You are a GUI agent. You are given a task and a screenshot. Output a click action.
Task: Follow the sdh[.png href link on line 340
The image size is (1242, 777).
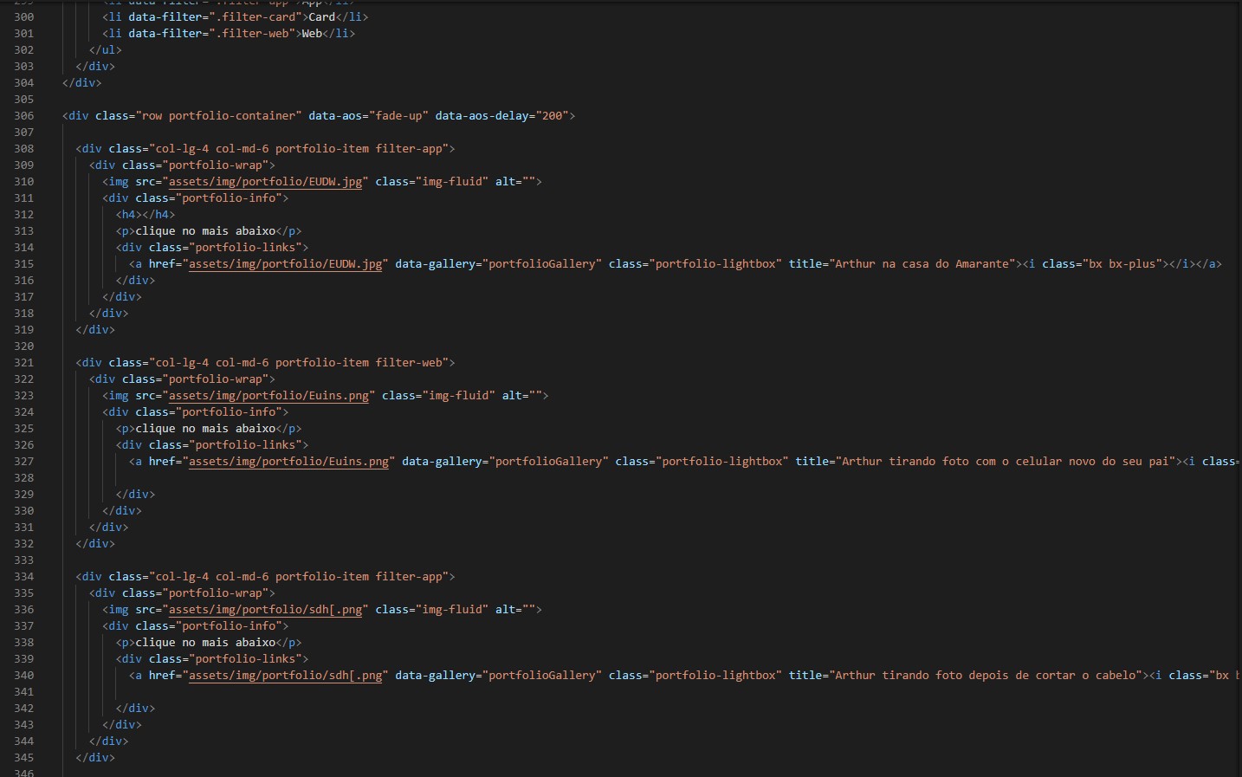[285, 676]
